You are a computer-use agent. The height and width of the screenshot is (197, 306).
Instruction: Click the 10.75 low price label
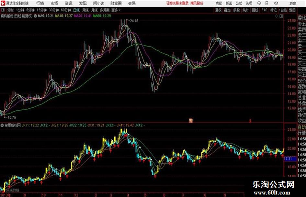pos(12,117)
